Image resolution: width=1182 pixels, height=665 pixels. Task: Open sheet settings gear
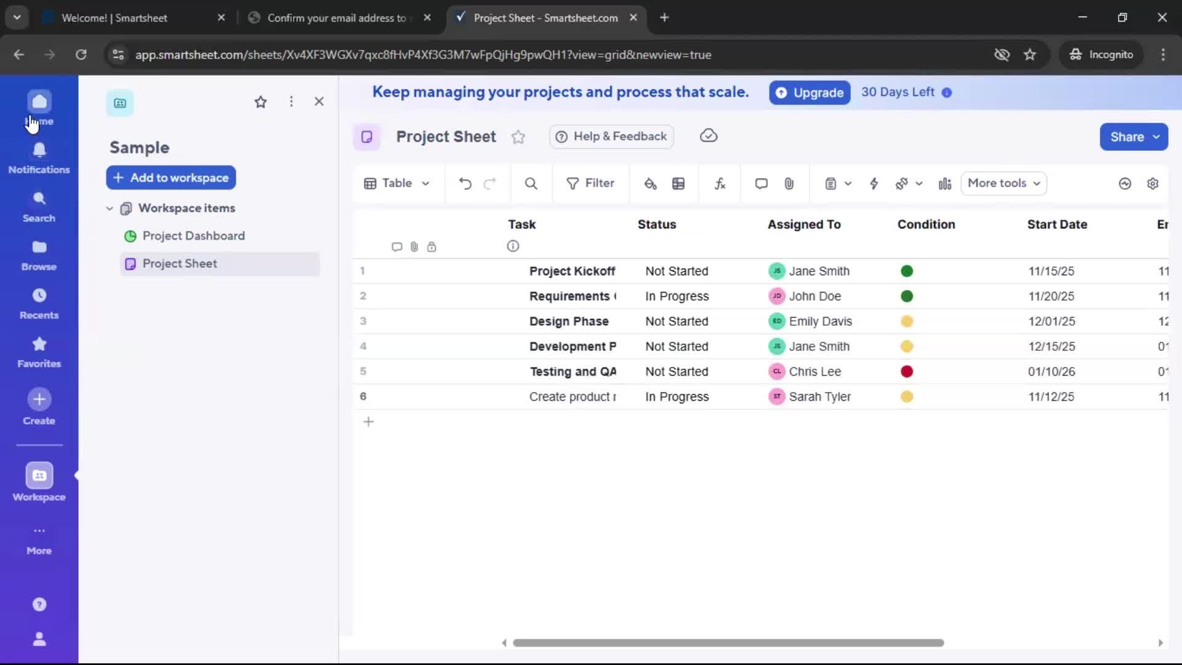tap(1154, 183)
